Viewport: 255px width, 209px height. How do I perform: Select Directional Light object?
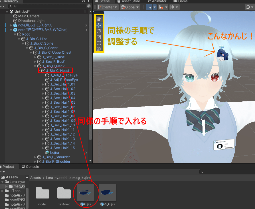(31, 21)
